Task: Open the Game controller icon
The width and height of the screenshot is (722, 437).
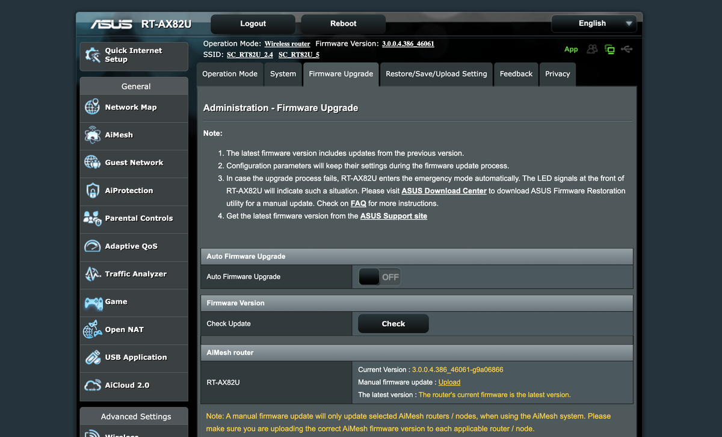Action: 93,302
